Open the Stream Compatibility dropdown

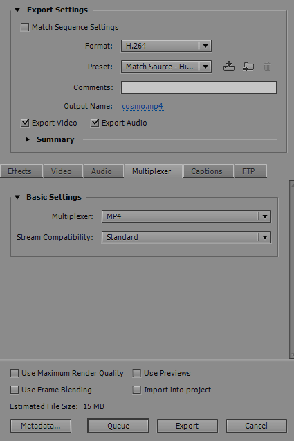click(x=186, y=237)
